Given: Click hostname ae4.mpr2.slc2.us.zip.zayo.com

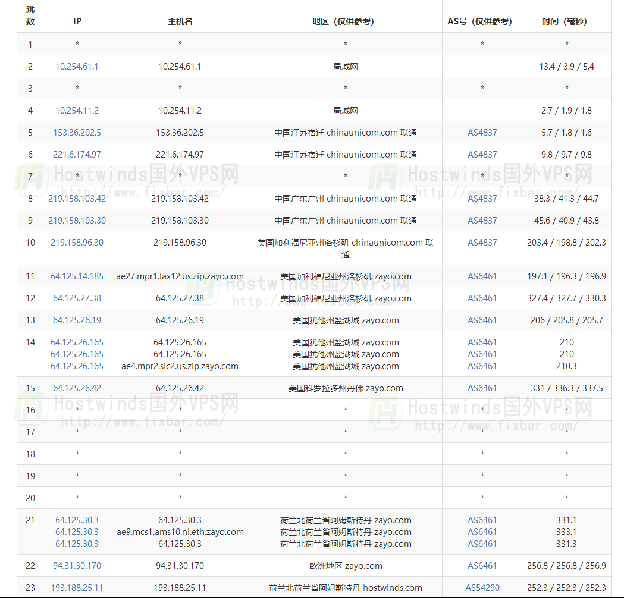Looking at the screenshot, I should tap(180, 366).
